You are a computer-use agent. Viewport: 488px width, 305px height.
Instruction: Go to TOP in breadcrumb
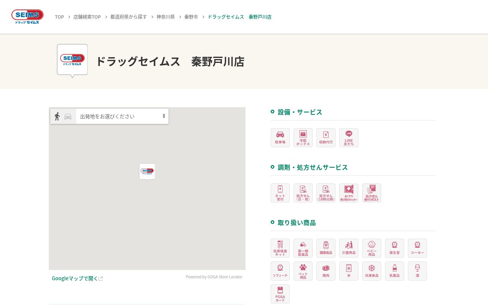(59, 17)
